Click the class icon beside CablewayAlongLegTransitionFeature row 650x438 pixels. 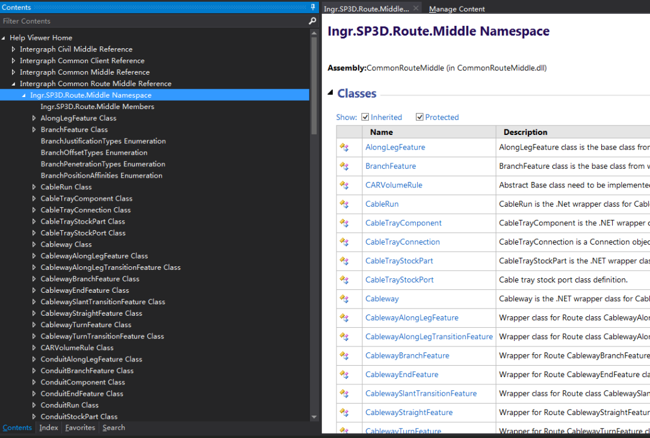pyautogui.click(x=344, y=337)
